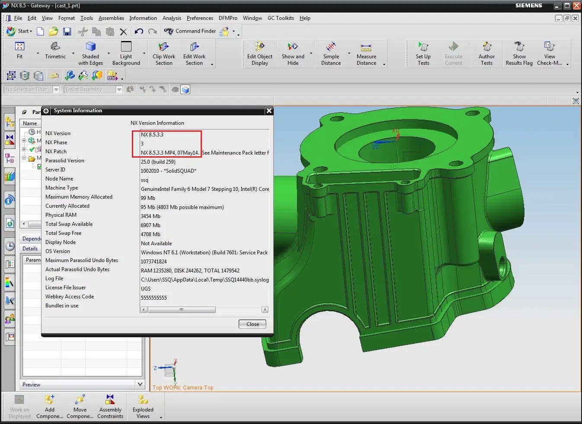Open Set Up Tests in Check-Mate
Viewport: 582px width, 424px height.
click(423, 53)
